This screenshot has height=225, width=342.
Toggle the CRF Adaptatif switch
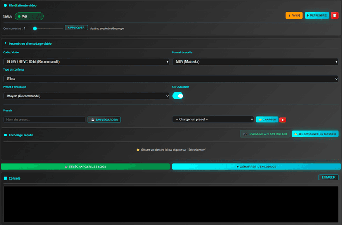pos(177,96)
